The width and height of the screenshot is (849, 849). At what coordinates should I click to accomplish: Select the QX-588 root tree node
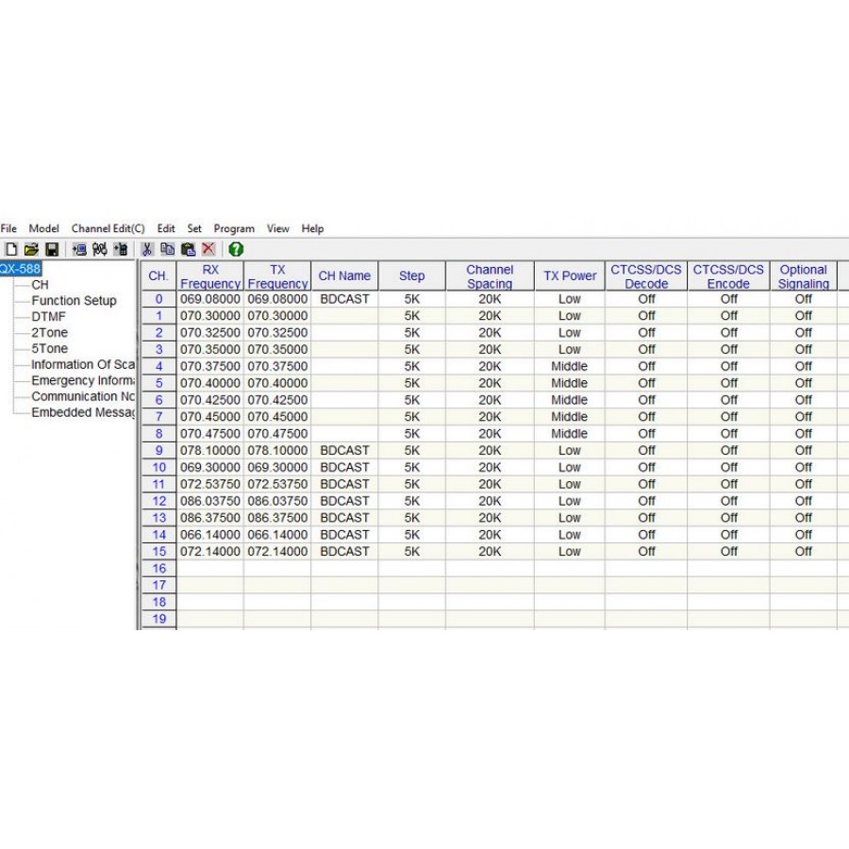point(19,269)
